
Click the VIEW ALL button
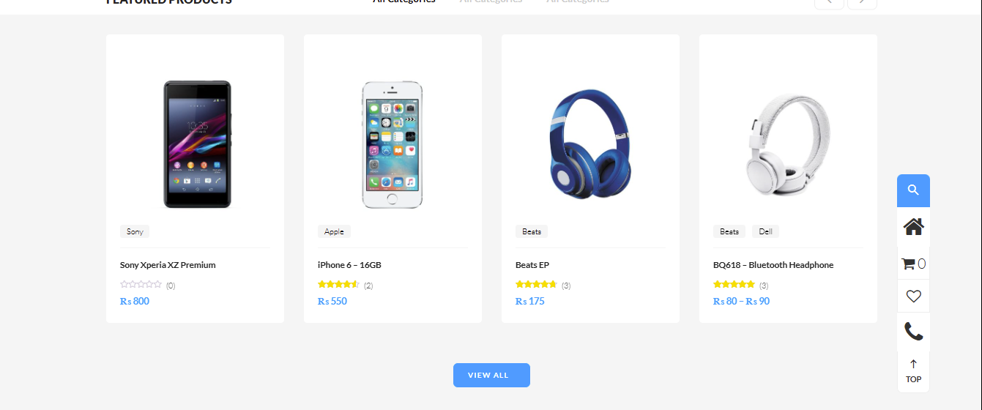tap(491, 375)
